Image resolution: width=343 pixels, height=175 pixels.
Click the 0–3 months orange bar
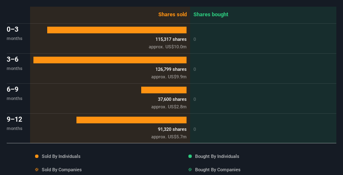pos(117,30)
